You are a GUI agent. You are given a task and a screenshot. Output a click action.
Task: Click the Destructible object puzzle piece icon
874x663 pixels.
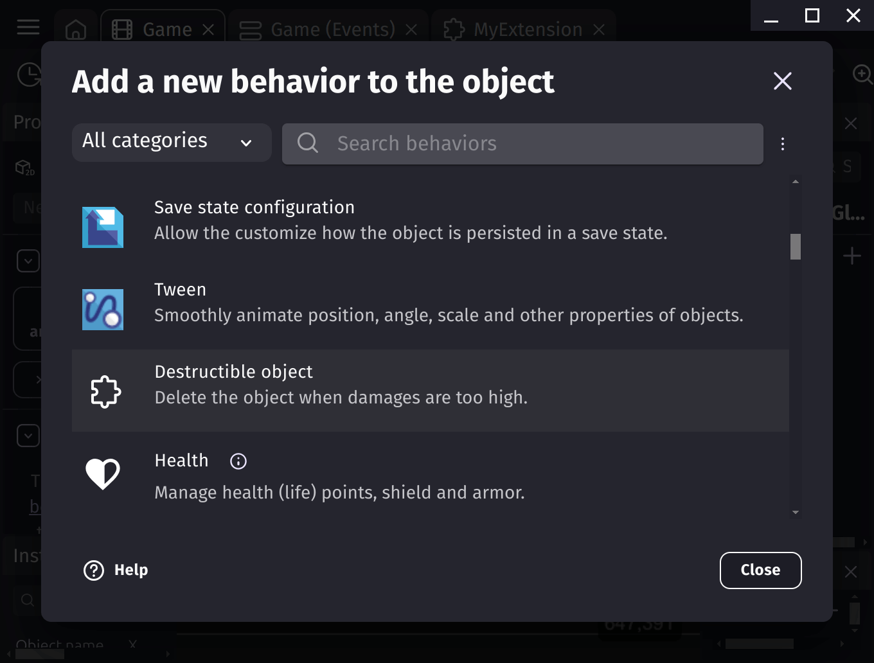point(105,391)
